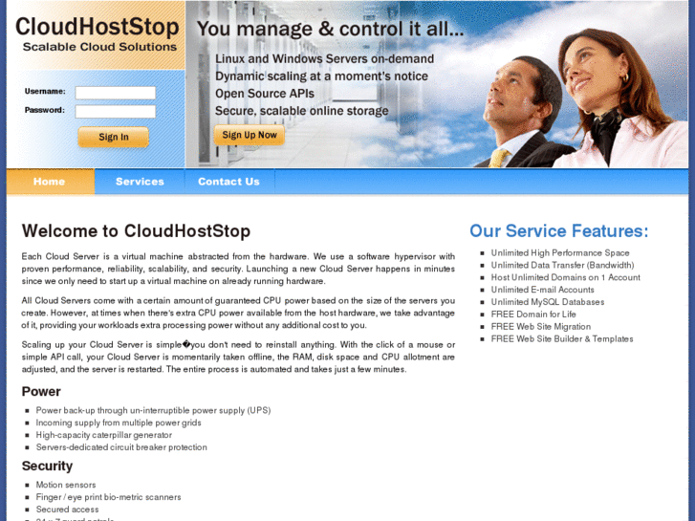The image size is (695, 521).
Task: Click the 'Password:' label
Action: click(x=44, y=110)
